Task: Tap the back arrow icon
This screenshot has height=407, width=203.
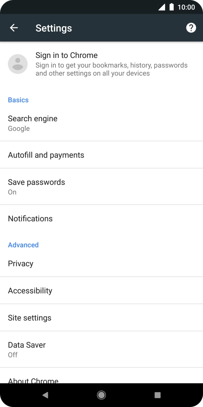Action: 14,28
